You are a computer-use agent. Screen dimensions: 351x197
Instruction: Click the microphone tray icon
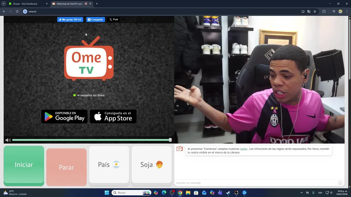pyautogui.click(x=313, y=193)
